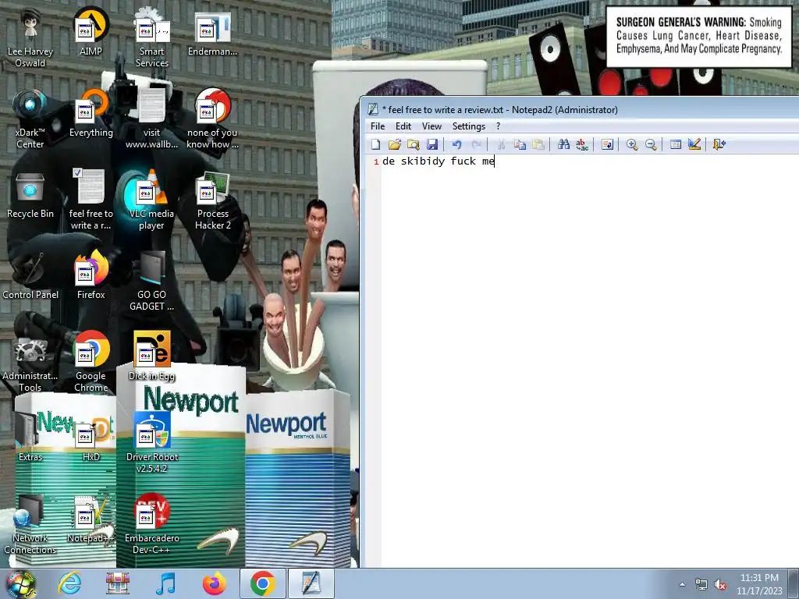Screen dimensions: 799x599
Task: Click the Open file folder icon
Action: [394, 144]
